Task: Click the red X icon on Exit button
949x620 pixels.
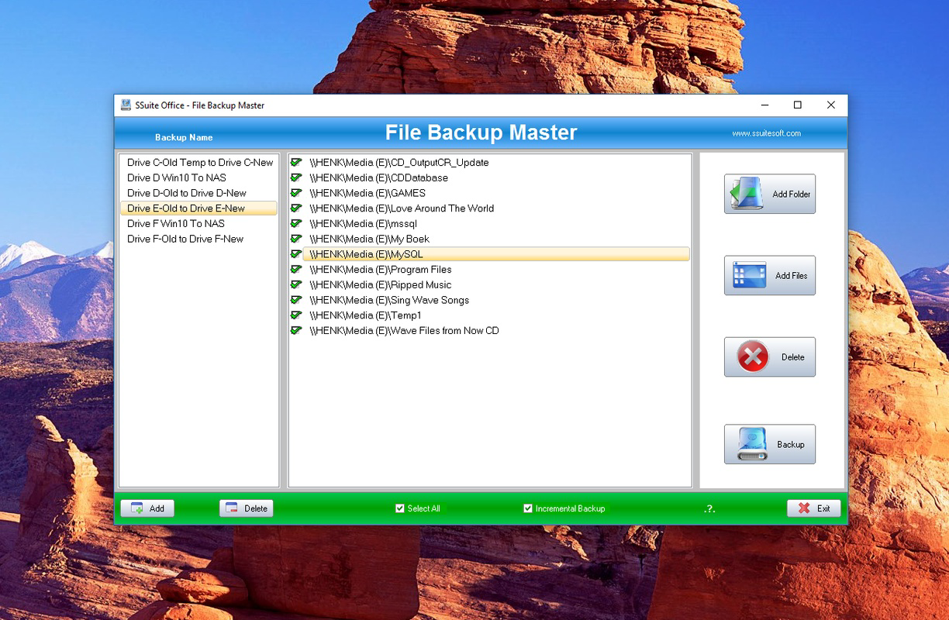Action: [804, 508]
